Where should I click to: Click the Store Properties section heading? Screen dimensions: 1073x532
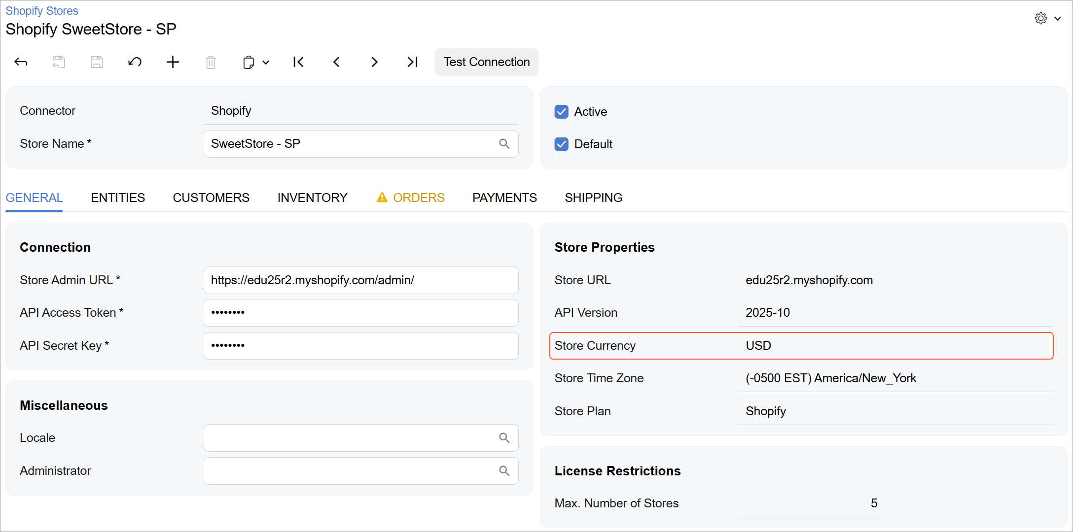tap(605, 247)
